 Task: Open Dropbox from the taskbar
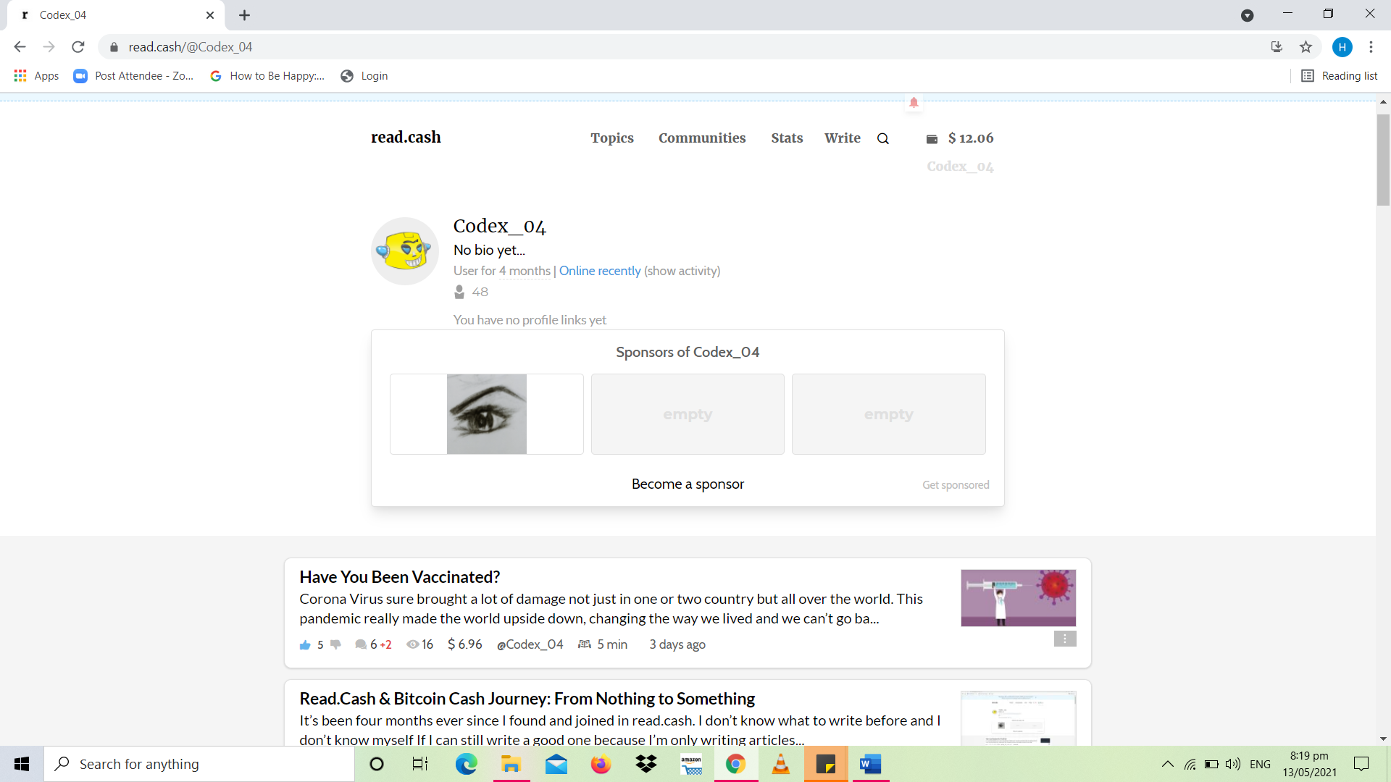coord(646,764)
